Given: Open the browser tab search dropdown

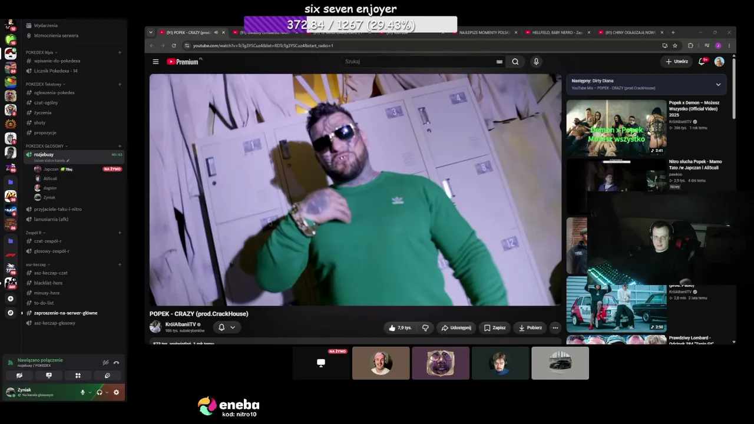Looking at the screenshot, I should click(151, 32).
